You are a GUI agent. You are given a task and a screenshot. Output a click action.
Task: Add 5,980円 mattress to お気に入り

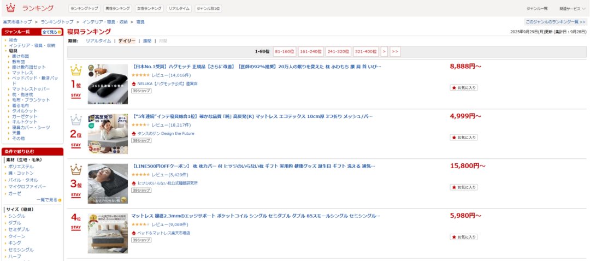[x=464, y=237]
